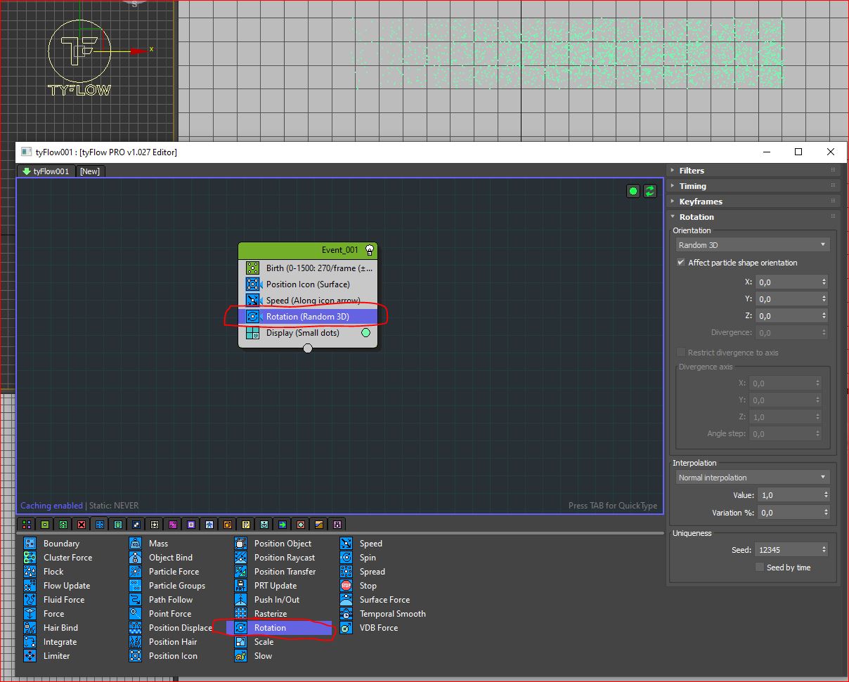Click the Hair Bind operator icon
The image size is (849, 682).
(x=30, y=628)
